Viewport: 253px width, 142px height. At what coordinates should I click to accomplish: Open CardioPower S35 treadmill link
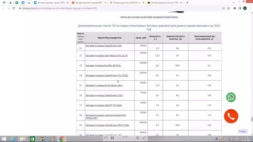[104, 46]
